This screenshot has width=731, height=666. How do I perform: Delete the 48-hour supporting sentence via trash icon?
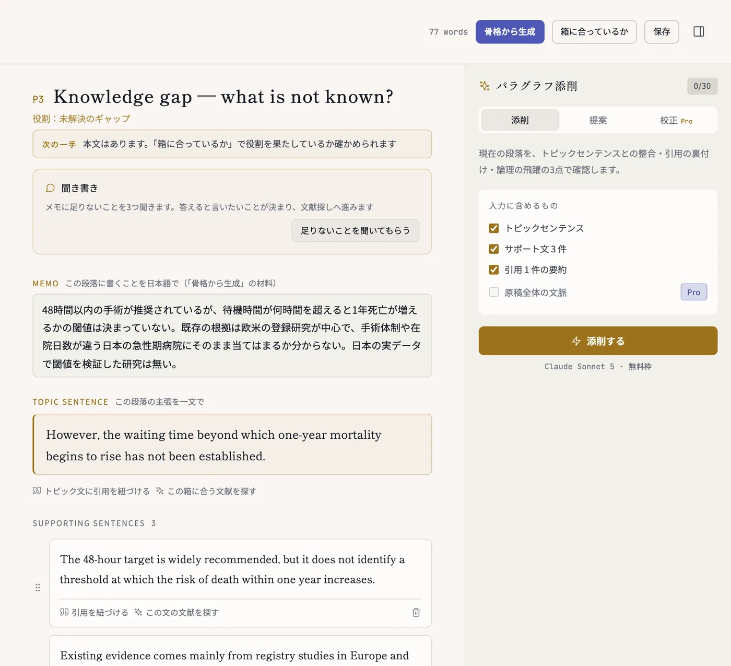click(416, 612)
